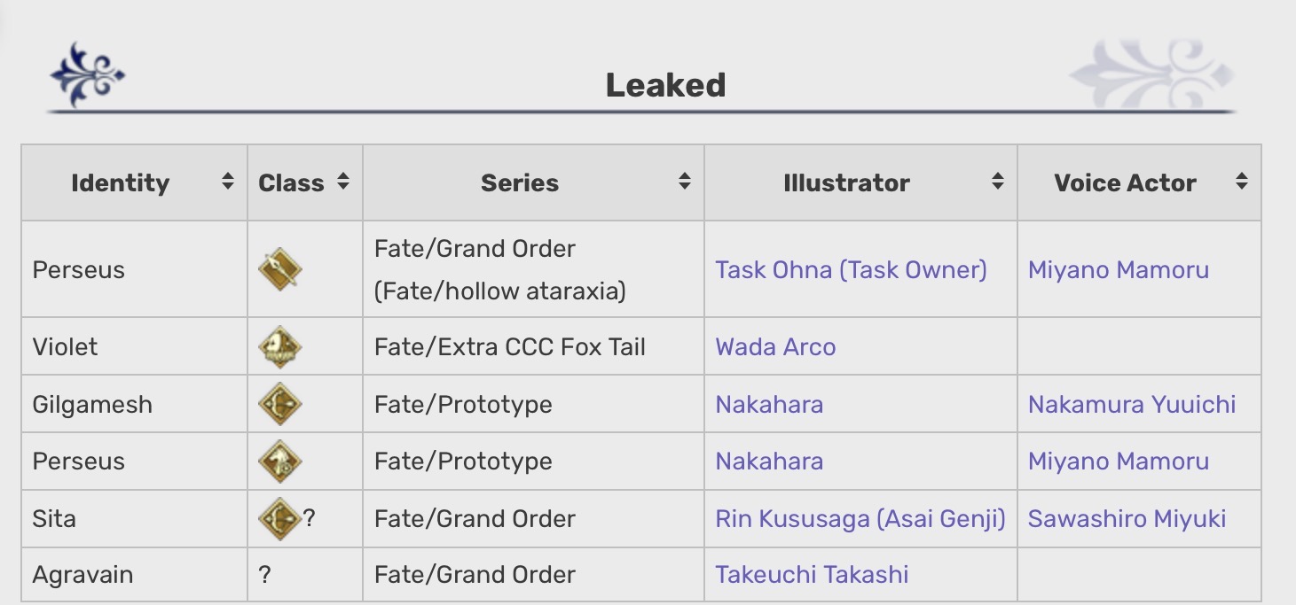This screenshot has height=605, width=1296.
Task: Sort table by the Series column arrows
Action: [685, 182]
